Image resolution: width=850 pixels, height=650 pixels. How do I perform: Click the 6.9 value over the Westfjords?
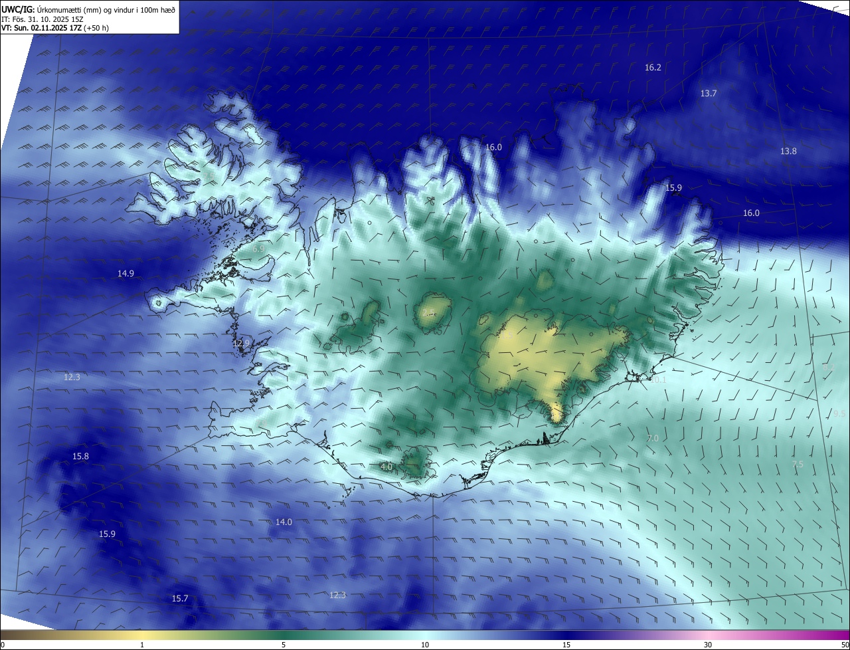(x=258, y=249)
